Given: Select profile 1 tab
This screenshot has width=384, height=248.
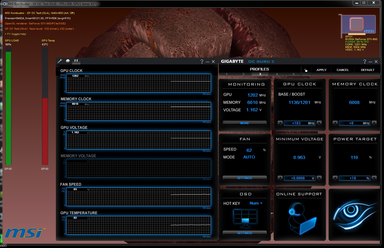Looking at the screenshot, I should pyautogui.click(x=227, y=74).
